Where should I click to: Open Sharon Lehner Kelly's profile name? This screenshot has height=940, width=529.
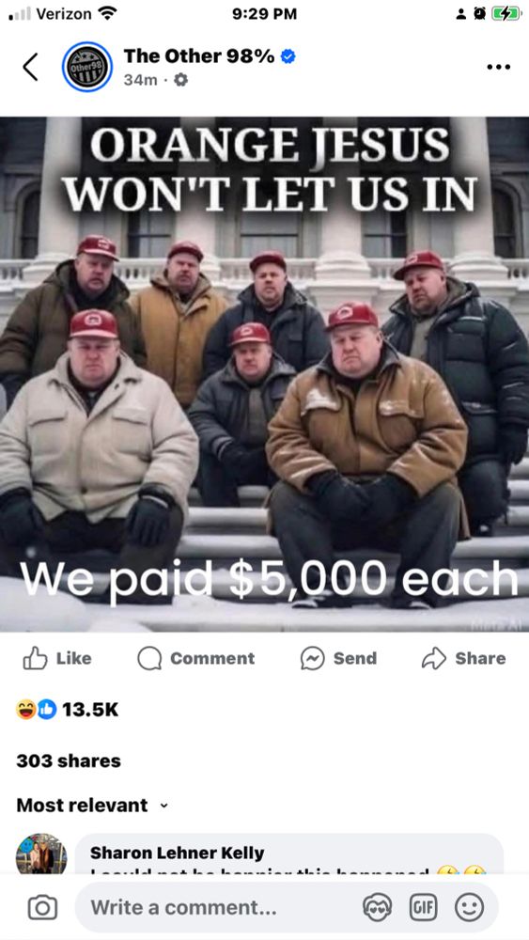pos(177,853)
